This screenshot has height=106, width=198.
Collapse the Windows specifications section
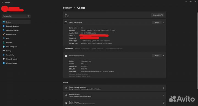point(164,56)
